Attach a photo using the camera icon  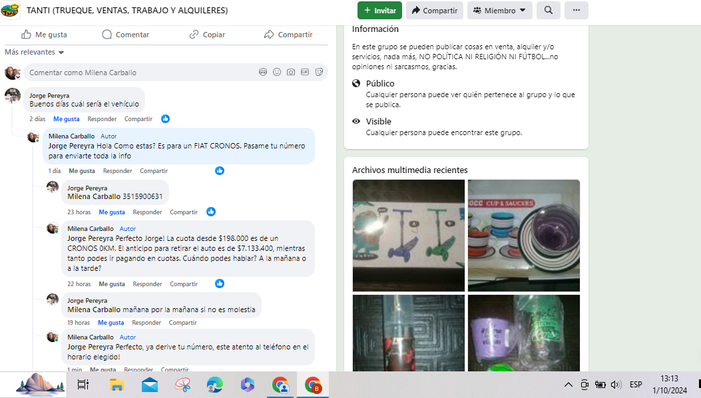(x=291, y=72)
